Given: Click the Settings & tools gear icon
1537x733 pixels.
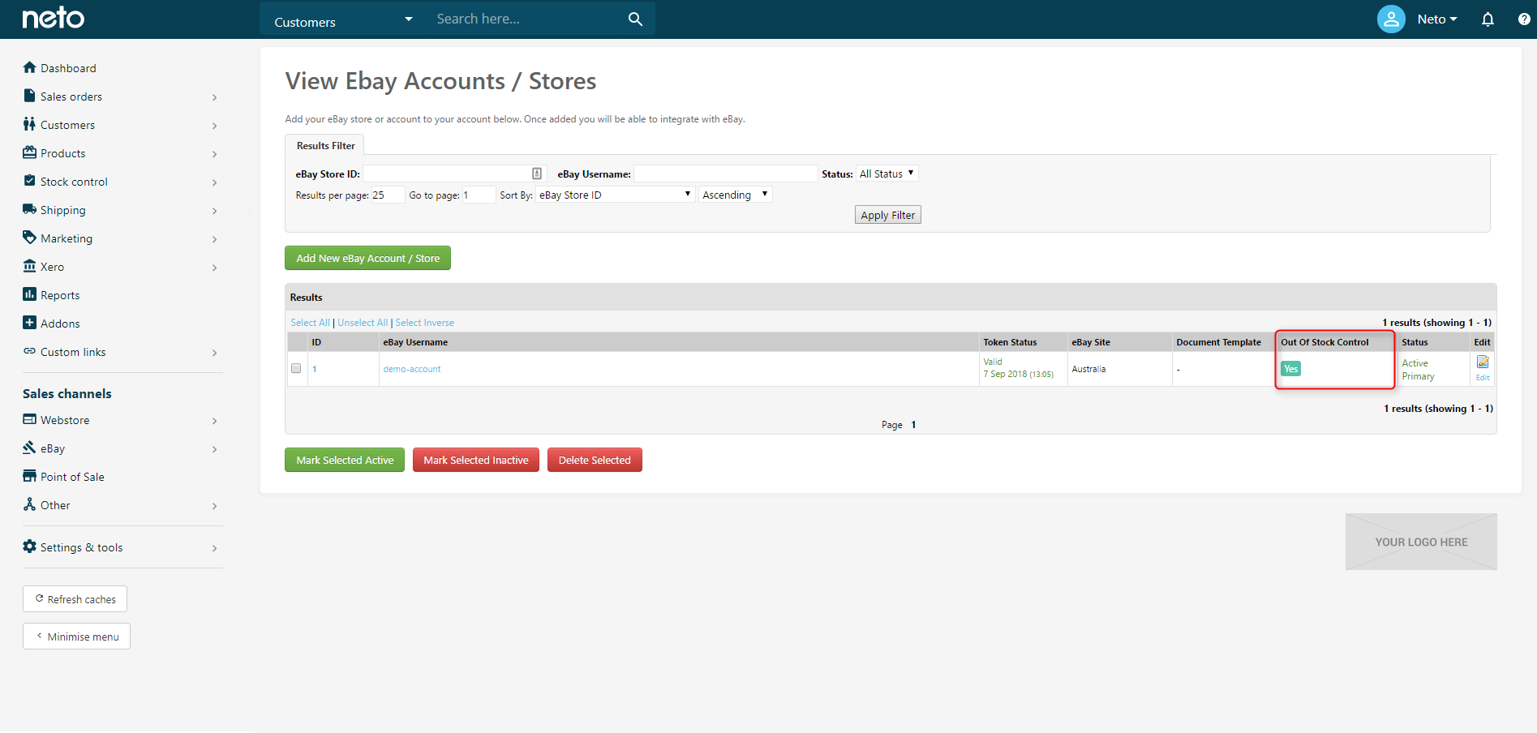Looking at the screenshot, I should click(x=30, y=547).
